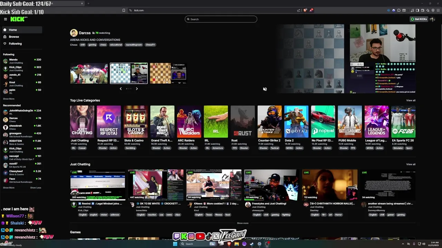442x248 pixels.
Task: Open zondo_41 channel in the Following list
Action: coord(22,76)
